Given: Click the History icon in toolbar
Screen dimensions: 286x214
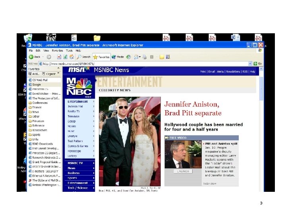Looking at the screenshot, I should click(129, 57).
